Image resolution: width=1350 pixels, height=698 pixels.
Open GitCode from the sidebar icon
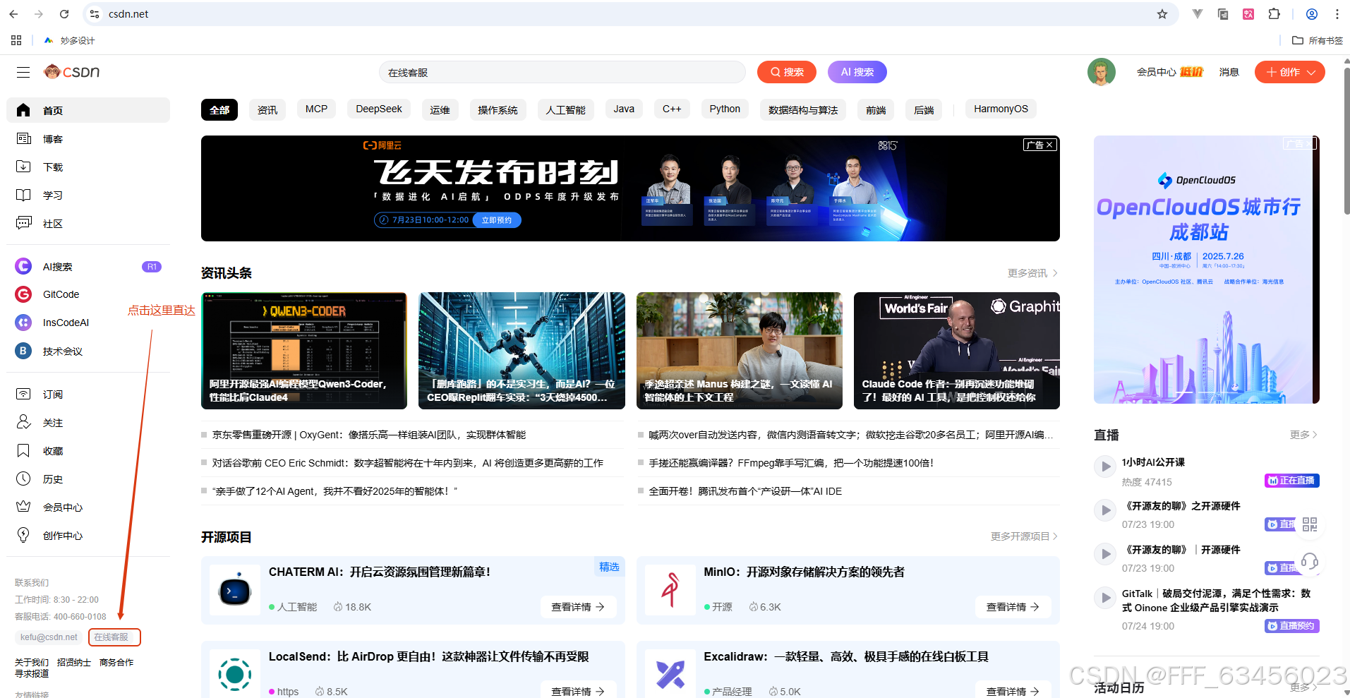pos(23,294)
